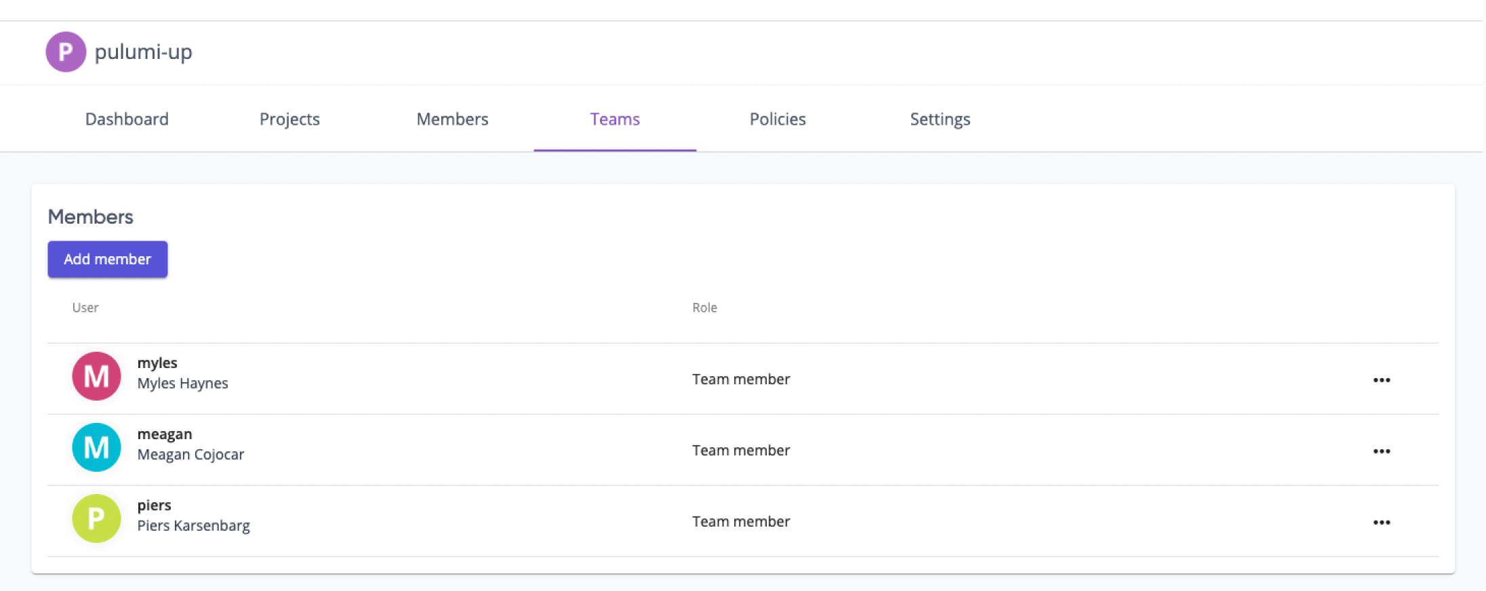
Task: Click meagan's teal M avatar
Action: (96, 447)
